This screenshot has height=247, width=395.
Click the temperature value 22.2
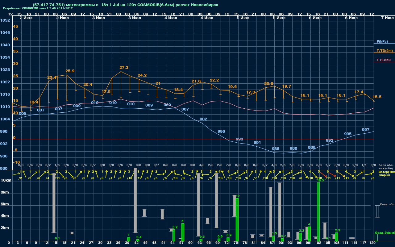tap(214, 80)
